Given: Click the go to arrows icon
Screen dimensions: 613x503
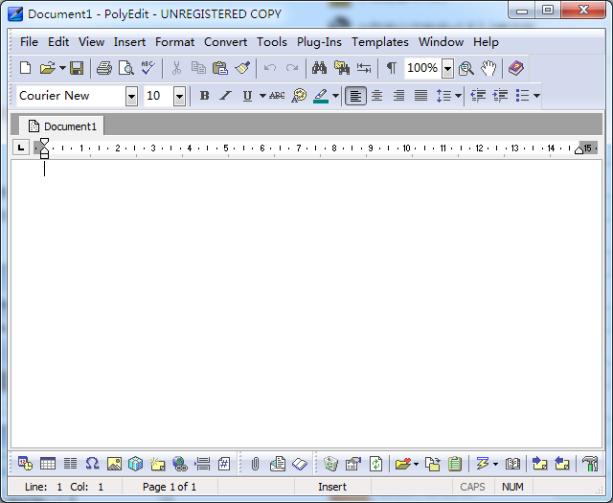Looking at the screenshot, I should [x=364, y=68].
